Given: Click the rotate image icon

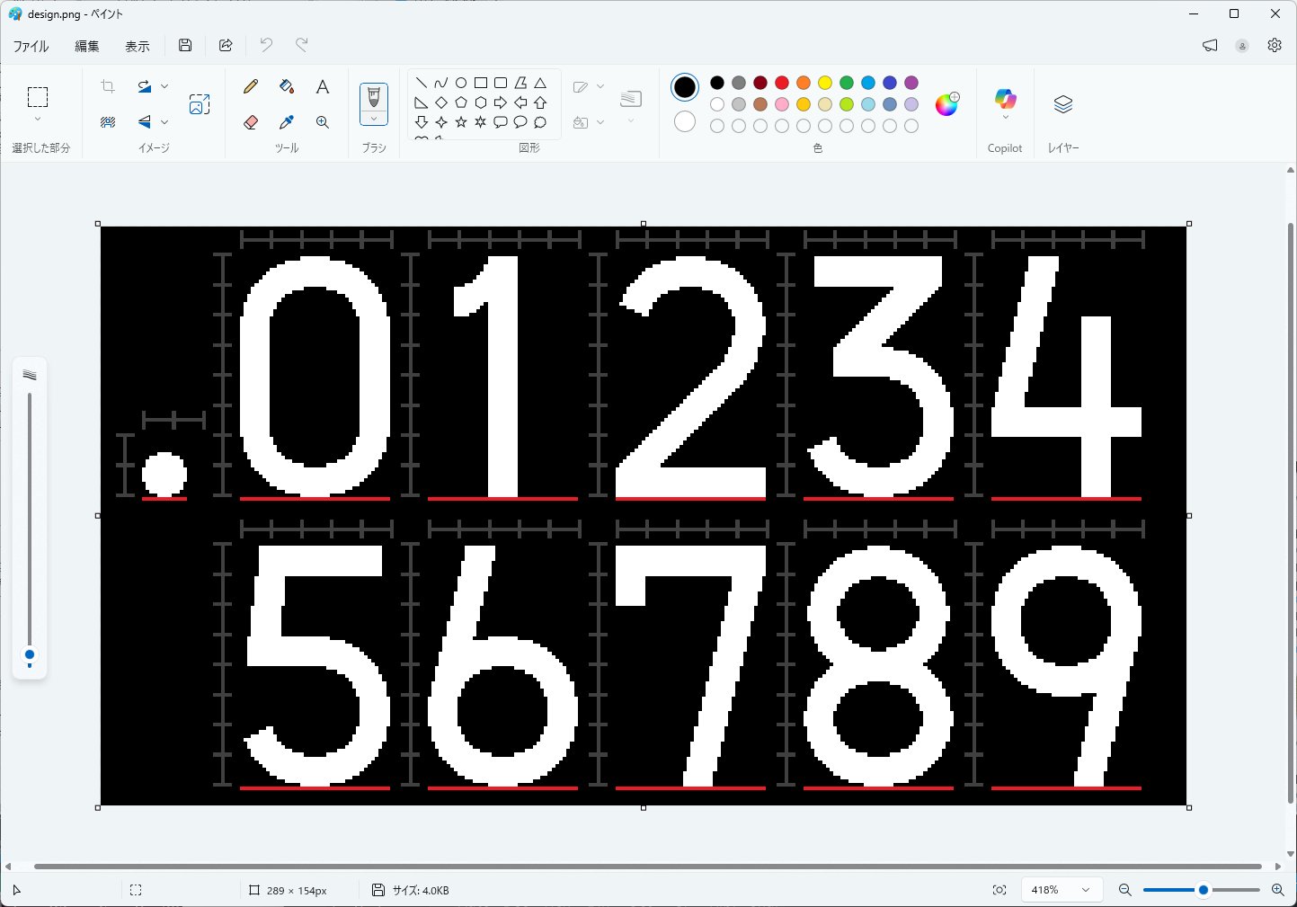Looking at the screenshot, I should (144, 86).
